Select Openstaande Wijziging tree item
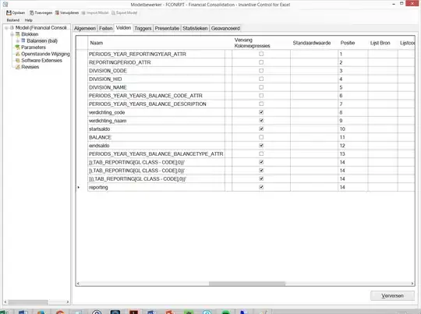 tap(46, 54)
